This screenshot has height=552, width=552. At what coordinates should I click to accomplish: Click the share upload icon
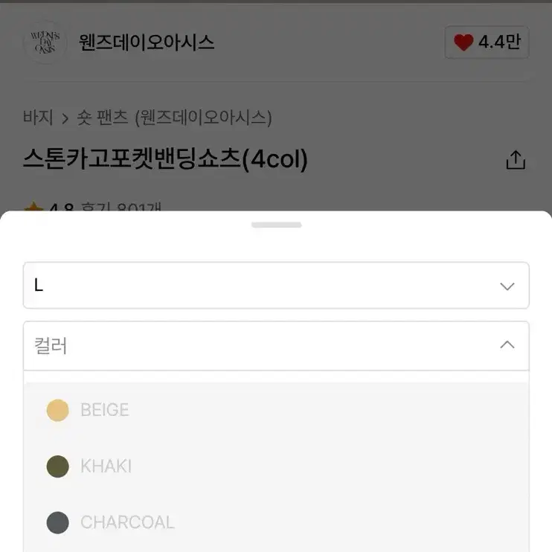pos(516,160)
